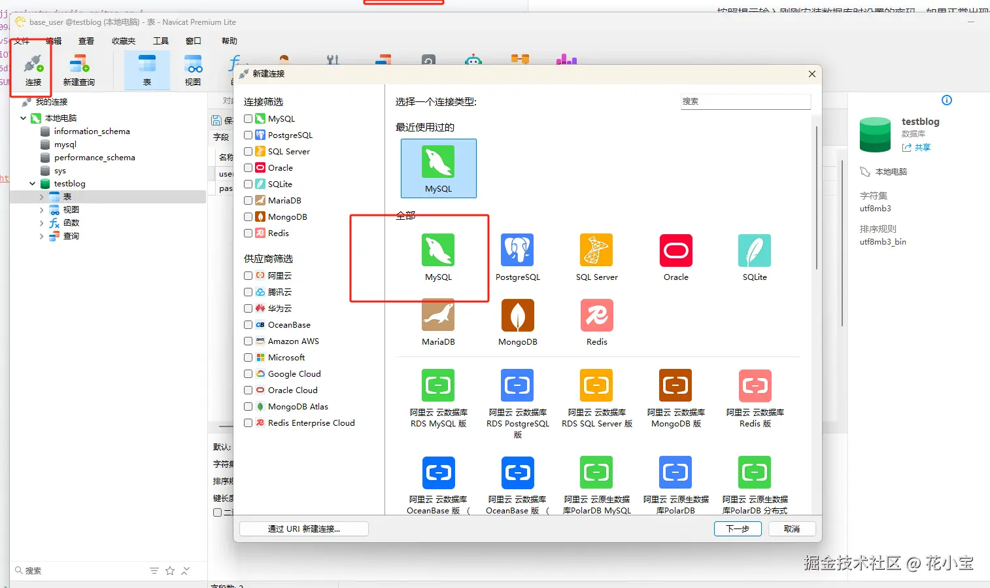This screenshot has height=588, width=990.
Task: Select the 表 table toolbar icon
Action: point(146,70)
